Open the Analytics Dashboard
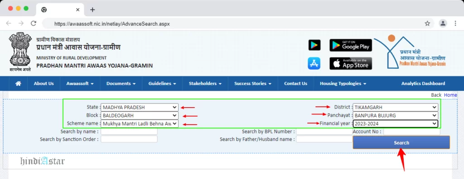The width and height of the screenshot is (464, 179). pos(423,84)
